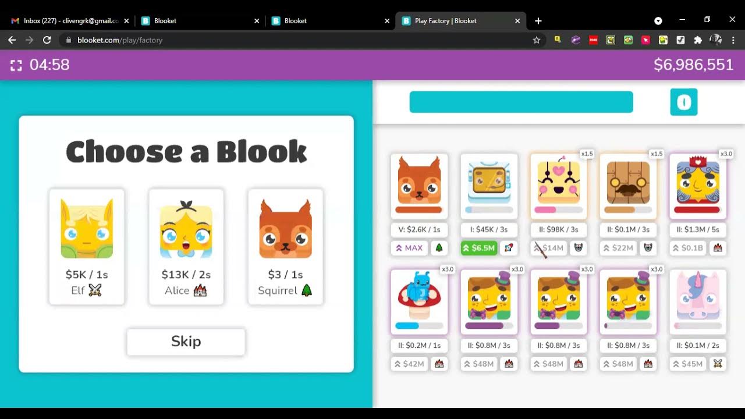
Task: Go forward in browser history
Action: pyautogui.click(x=30, y=40)
